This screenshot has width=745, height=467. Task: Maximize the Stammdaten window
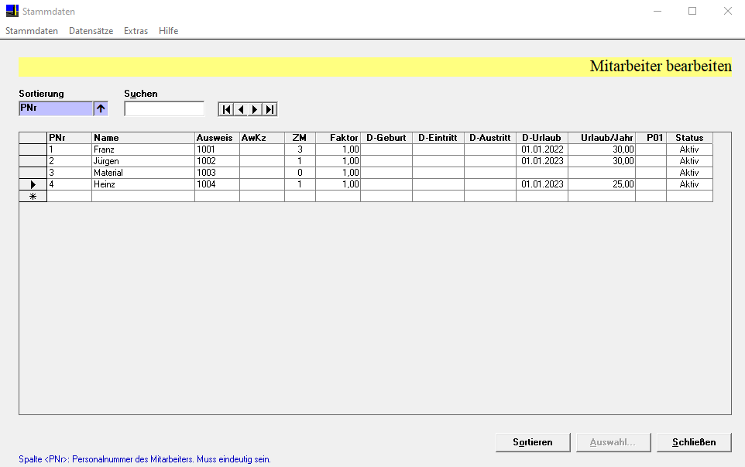tap(692, 11)
